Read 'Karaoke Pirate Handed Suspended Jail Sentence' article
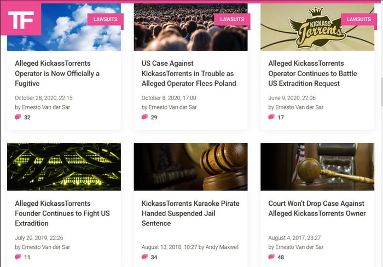The height and width of the screenshot is (267, 383). (x=190, y=213)
